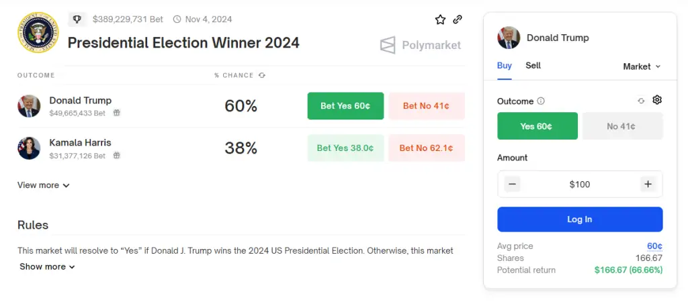Copy market link with the chain icon
This screenshot has height=306, width=688.
point(457,19)
